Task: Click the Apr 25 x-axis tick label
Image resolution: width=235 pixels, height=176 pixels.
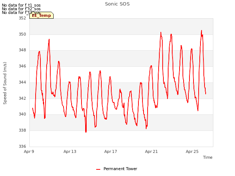Action: [192, 151]
